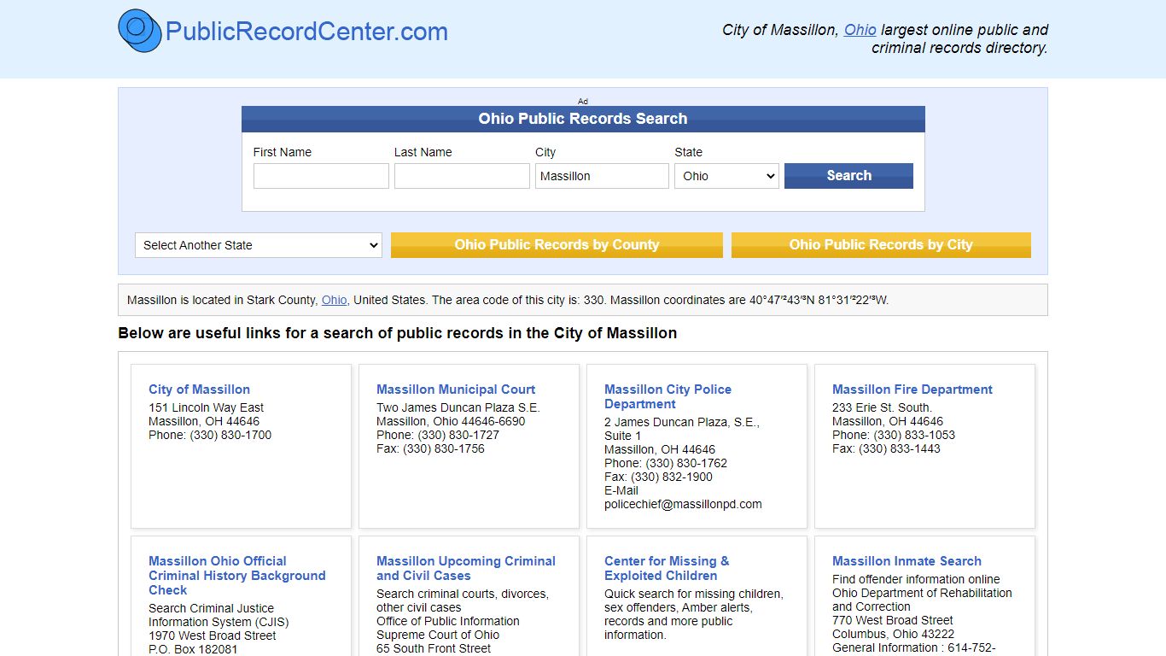Follow the Ohio link in the location description
Image resolution: width=1166 pixels, height=656 pixels.
coord(334,300)
